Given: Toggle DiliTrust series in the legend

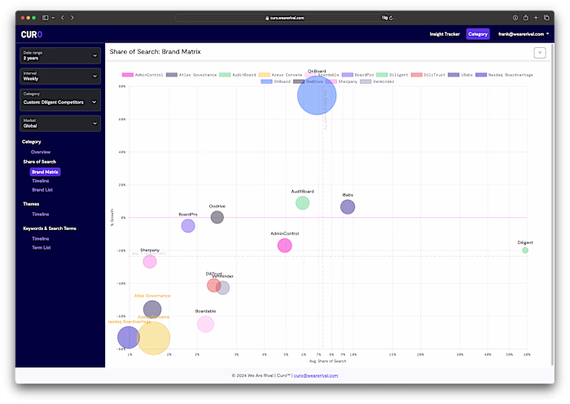Looking at the screenshot, I should coord(427,75).
